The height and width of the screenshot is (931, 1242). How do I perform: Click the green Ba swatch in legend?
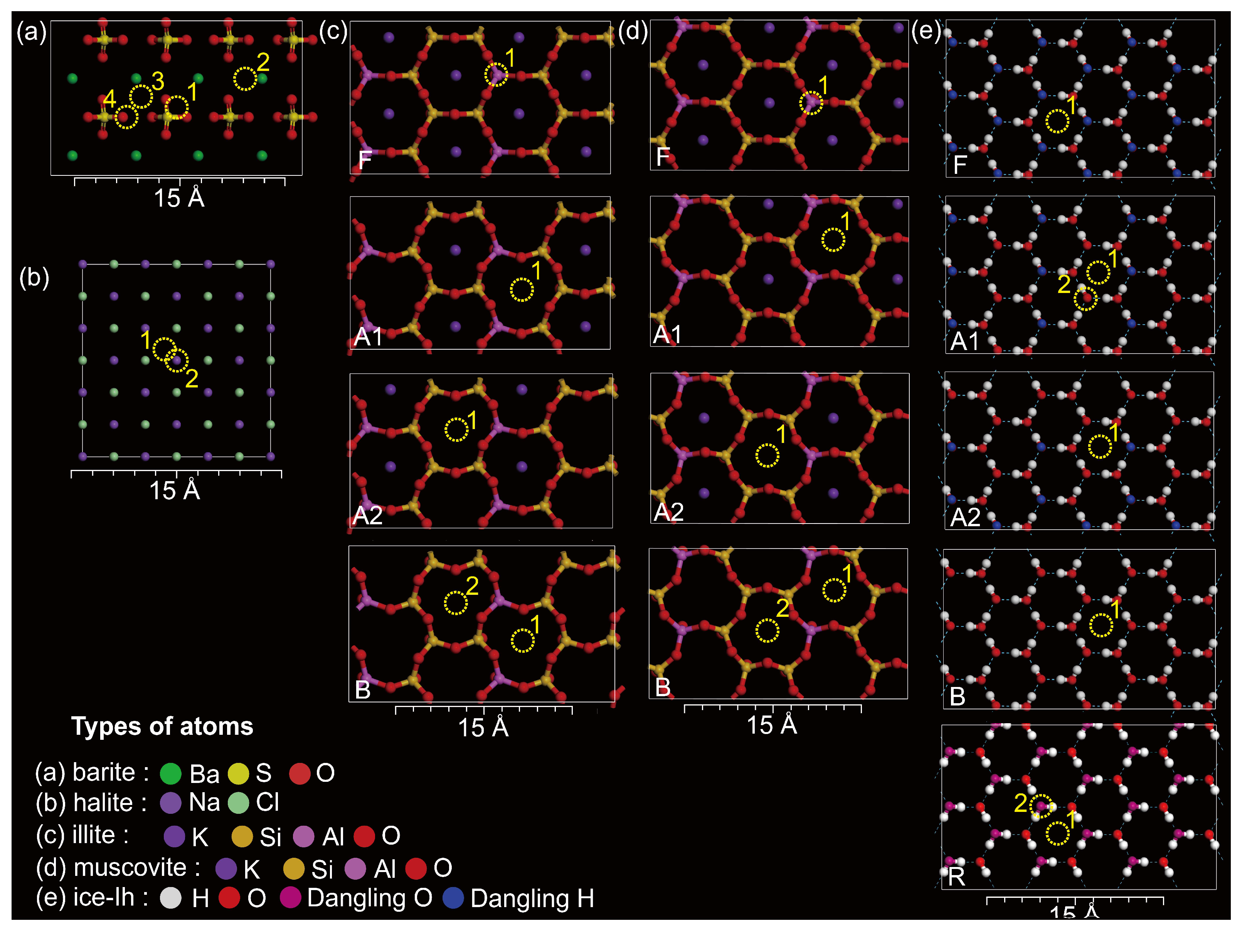[x=171, y=773]
